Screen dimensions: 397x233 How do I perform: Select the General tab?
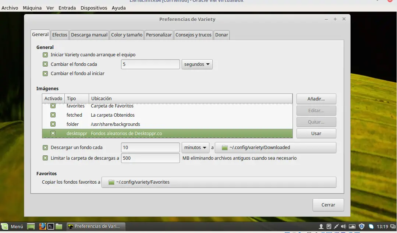point(40,35)
